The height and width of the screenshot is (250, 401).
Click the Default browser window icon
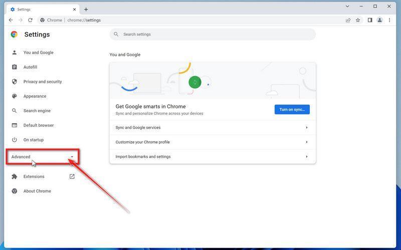pos(15,125)
